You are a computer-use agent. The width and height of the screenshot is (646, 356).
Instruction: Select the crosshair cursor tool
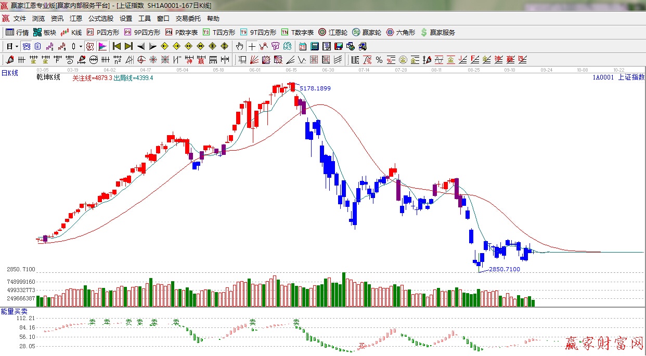tap(252, 46)
